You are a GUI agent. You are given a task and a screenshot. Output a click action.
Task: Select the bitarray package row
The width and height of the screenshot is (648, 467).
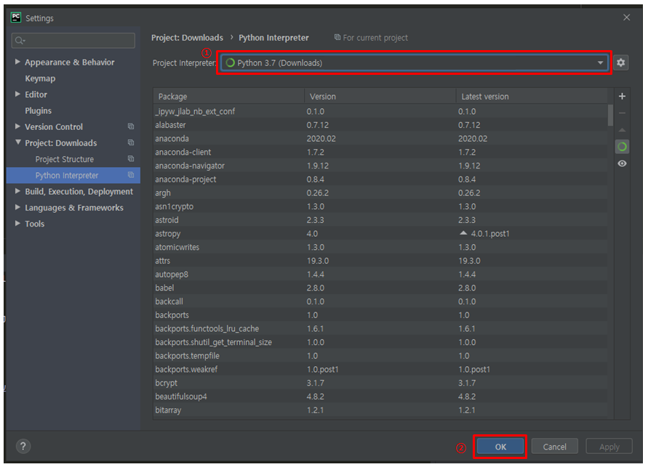(380, 410)
